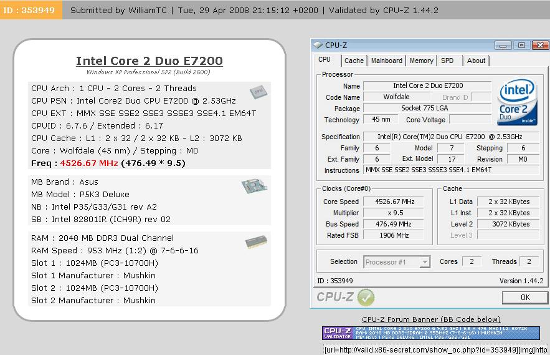550x355 pixels.
Task: Select the CPU tab
Action: 325,60
